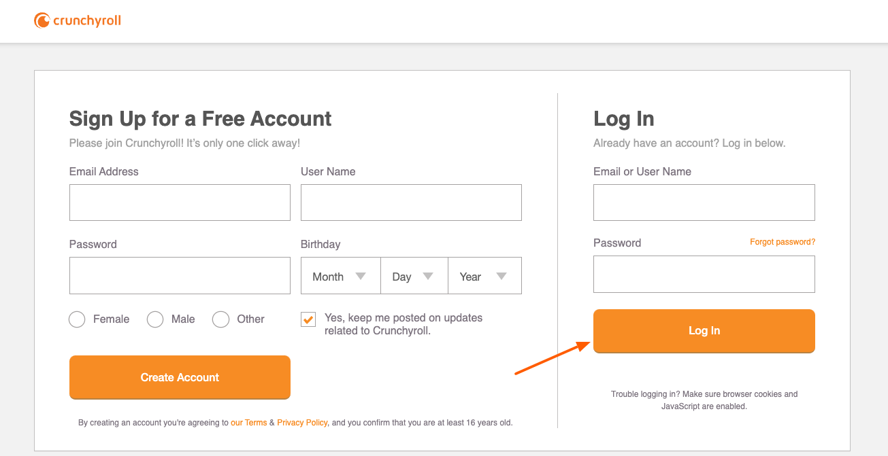Click the sign-up Password field
This screenshot has width=888, height=456.
[180, 275]
